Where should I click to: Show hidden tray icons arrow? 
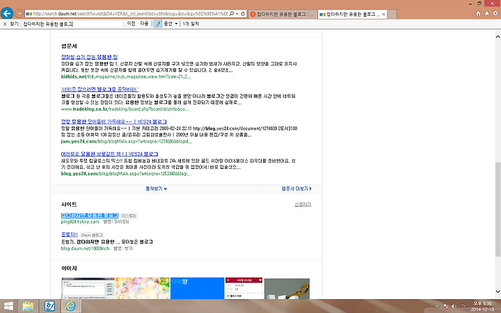[437, 306]
